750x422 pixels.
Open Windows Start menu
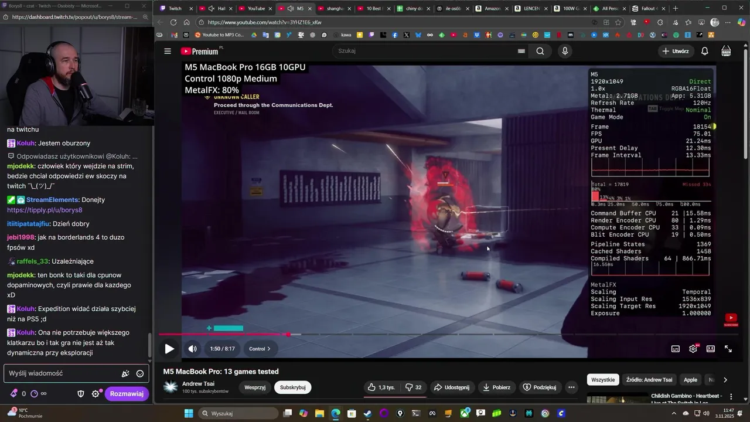(x=189, y=414)
